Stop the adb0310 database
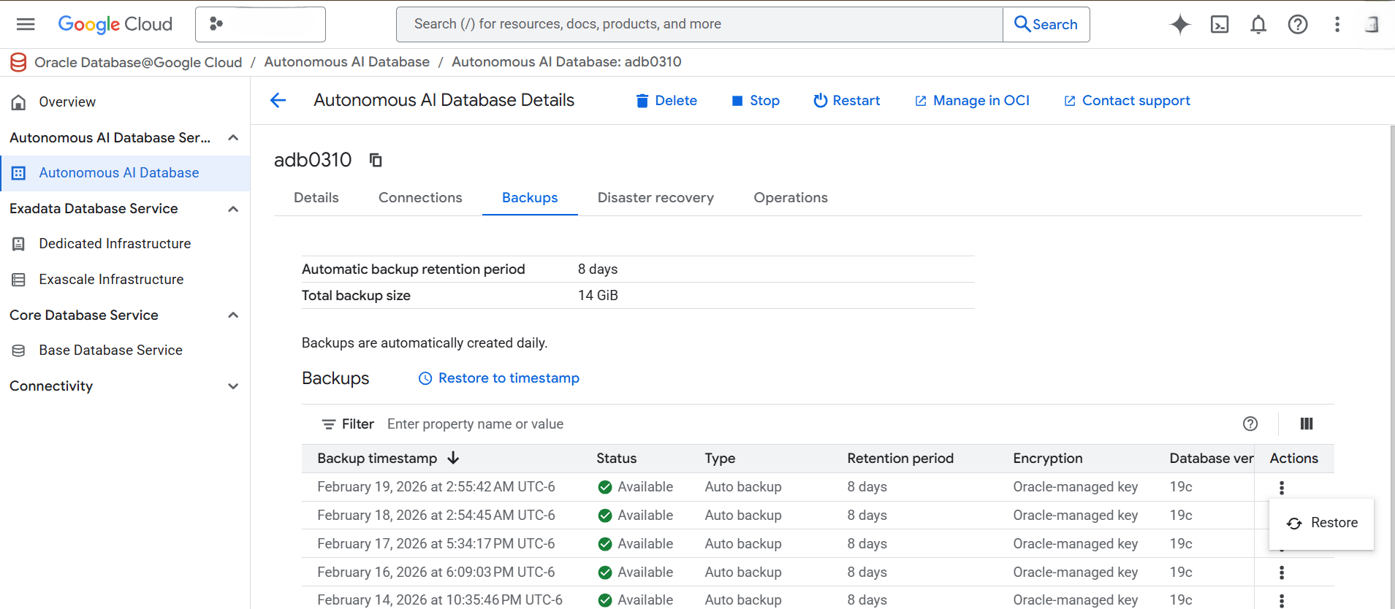 pyautogui.click(x=756, y=101)
